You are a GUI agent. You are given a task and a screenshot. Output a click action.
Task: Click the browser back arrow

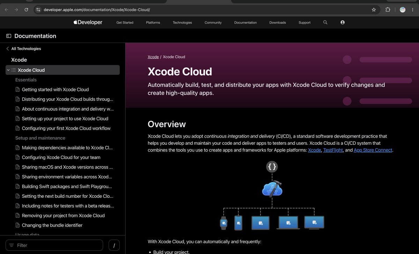click(x=6, y=10)
